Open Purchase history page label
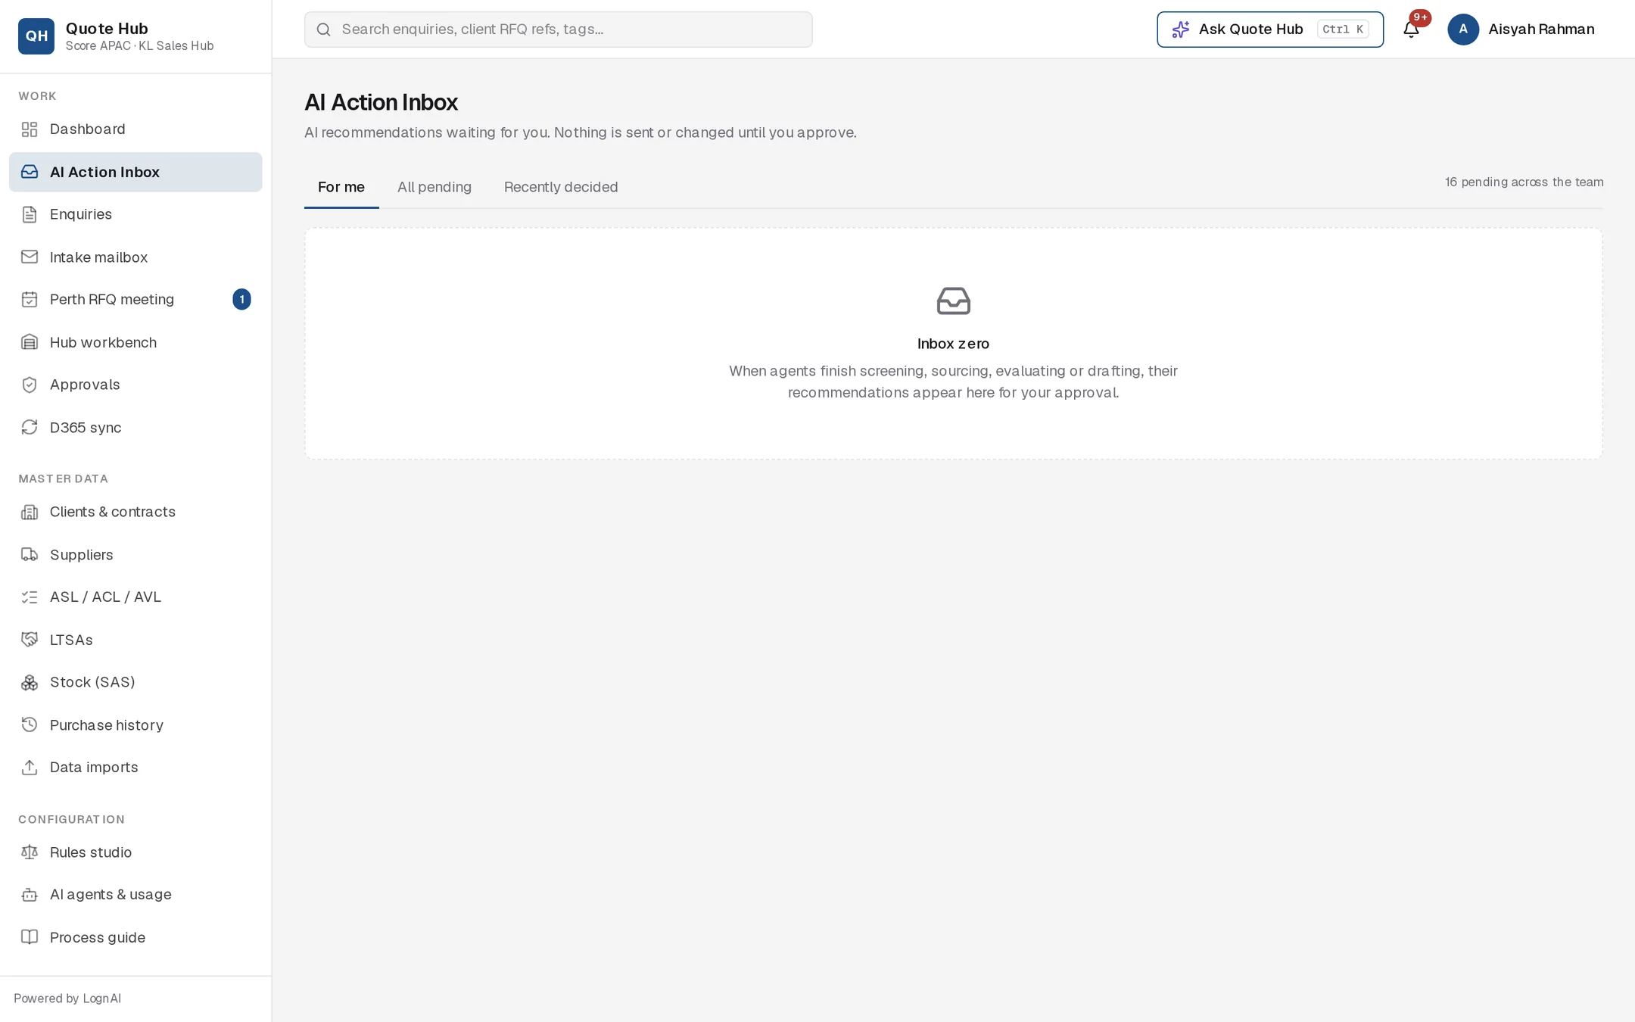This screenshot has width=1635, height=1022. point(107,724)
